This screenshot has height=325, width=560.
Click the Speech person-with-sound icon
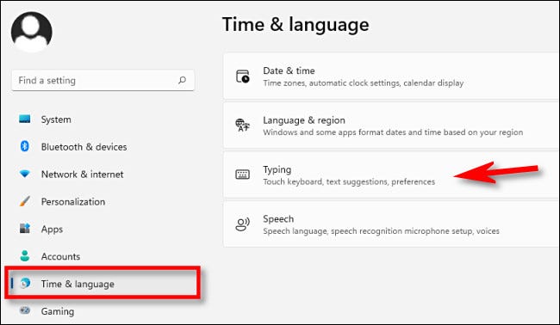pyautogui.click(x=243, y=224)
